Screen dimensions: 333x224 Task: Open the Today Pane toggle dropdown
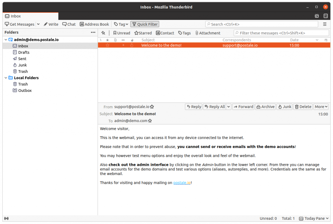(x=314, y=218)
